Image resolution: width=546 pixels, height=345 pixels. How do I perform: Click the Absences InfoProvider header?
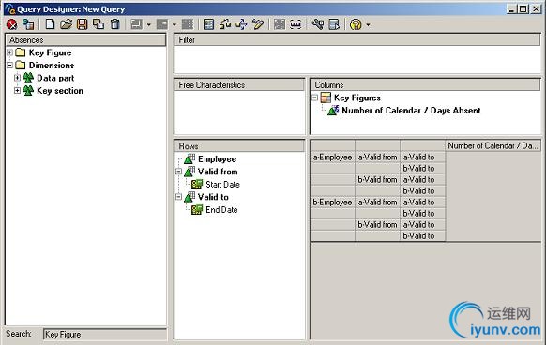pyautogui.click(x=85, y=40)
